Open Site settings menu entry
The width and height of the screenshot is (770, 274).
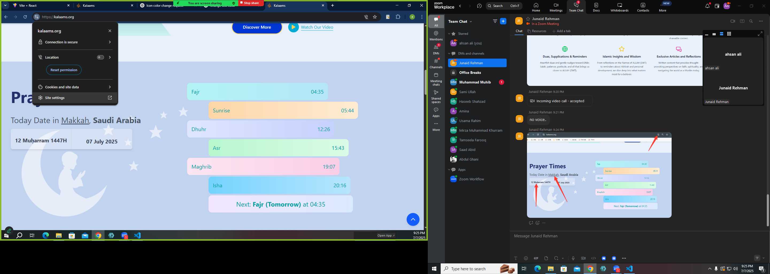click(x=75, y=98)
